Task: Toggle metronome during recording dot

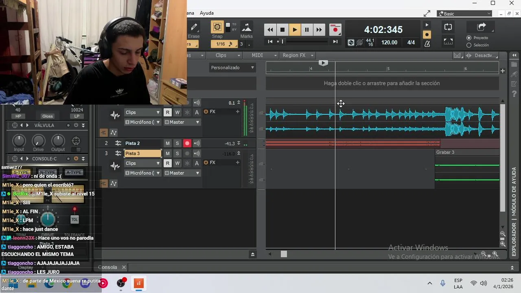Action: pyautogui.click(x=427, y=35)
